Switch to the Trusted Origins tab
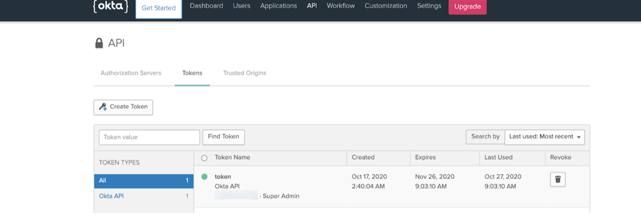Image resolution: width=641 pixels, height=219 pixels. (244, 73)
